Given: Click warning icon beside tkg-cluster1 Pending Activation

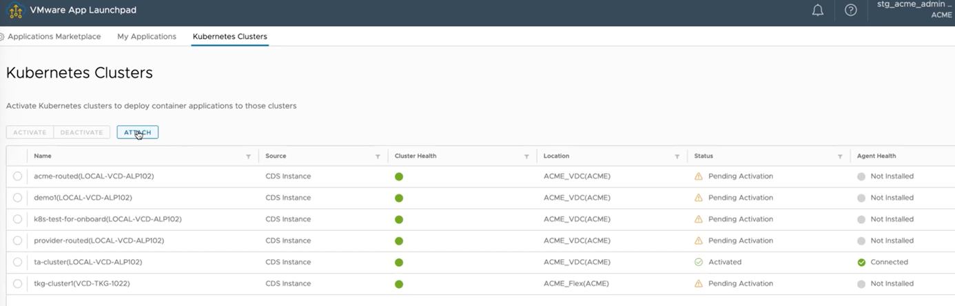Looking at the screenshot, I should click(x=699, y=284).
